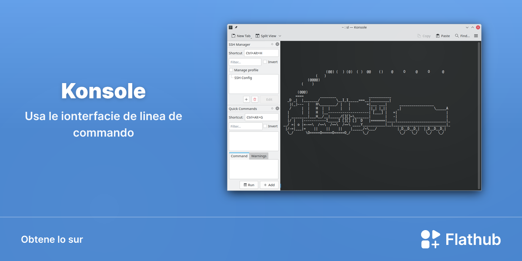Viewport: 522px width, 261px height.
Task: Click the Split View toolbar button
Action: [265, 36]
